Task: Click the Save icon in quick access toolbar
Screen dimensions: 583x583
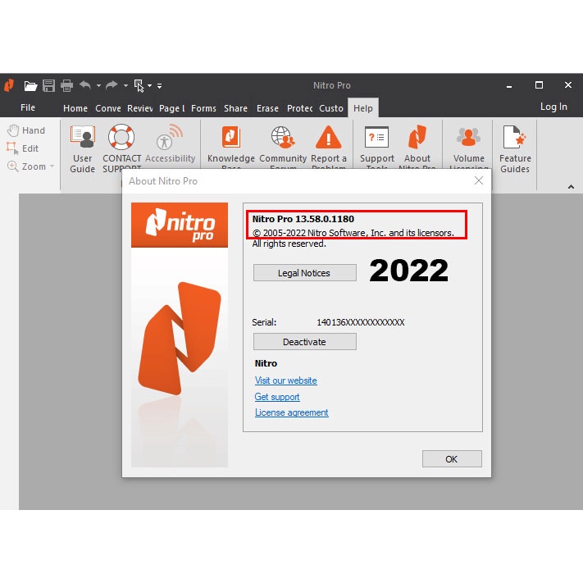Action: click(x=48, y=85)
